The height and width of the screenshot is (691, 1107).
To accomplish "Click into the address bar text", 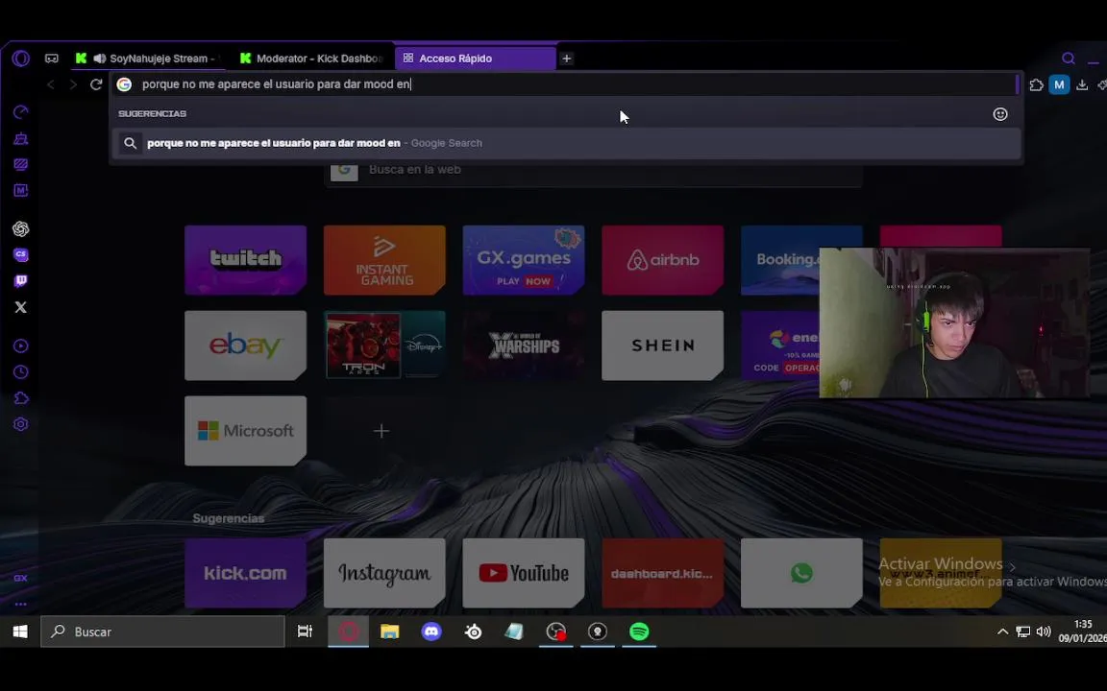I will pos(276,84).
